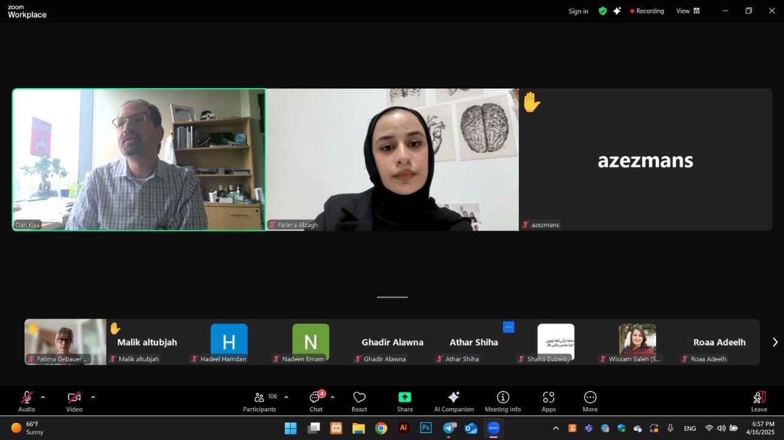784x440 pixels.
Task: Expand video options arrow beside Video
Action: click(93, 397)
